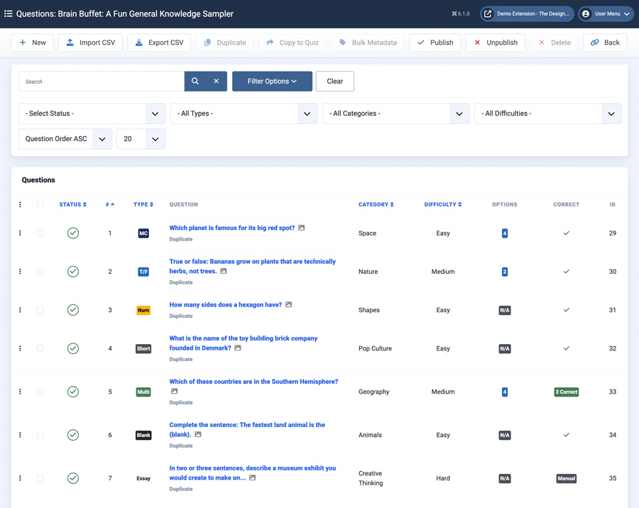Screen dimensions: 639x508
Task: Click Duplicate under the hexagon question
Action: (181, 316)
